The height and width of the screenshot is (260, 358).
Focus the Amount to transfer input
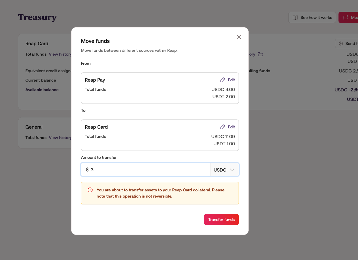148,170
